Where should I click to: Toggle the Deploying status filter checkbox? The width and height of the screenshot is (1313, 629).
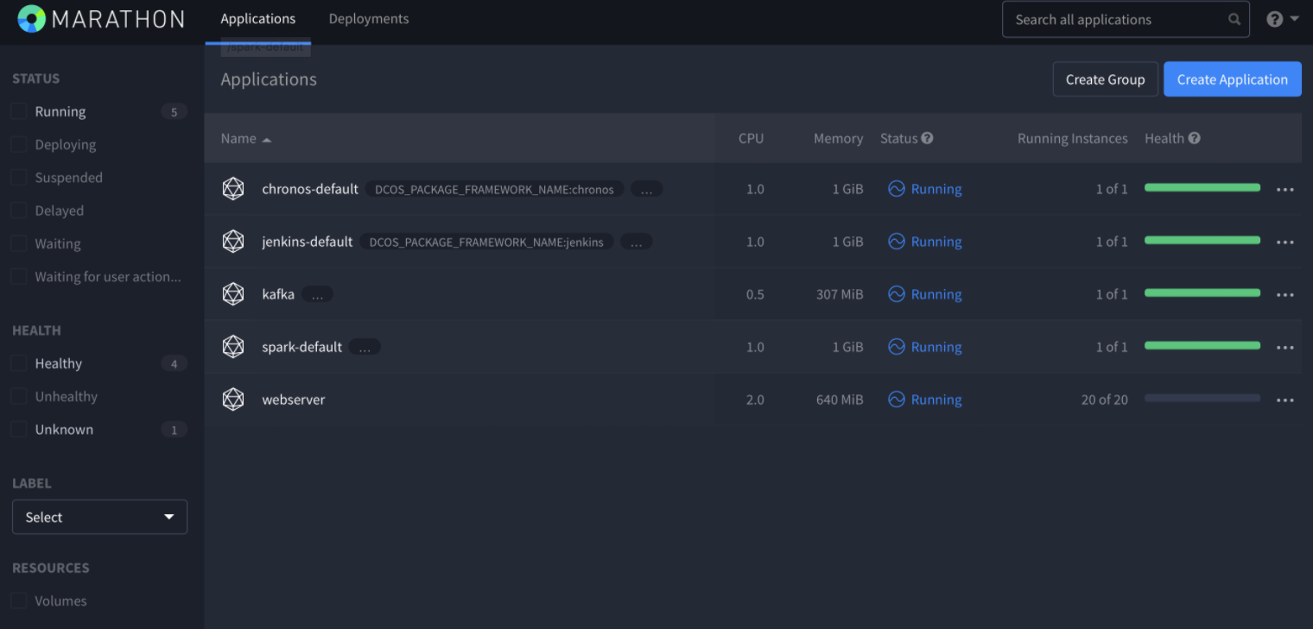18,144
